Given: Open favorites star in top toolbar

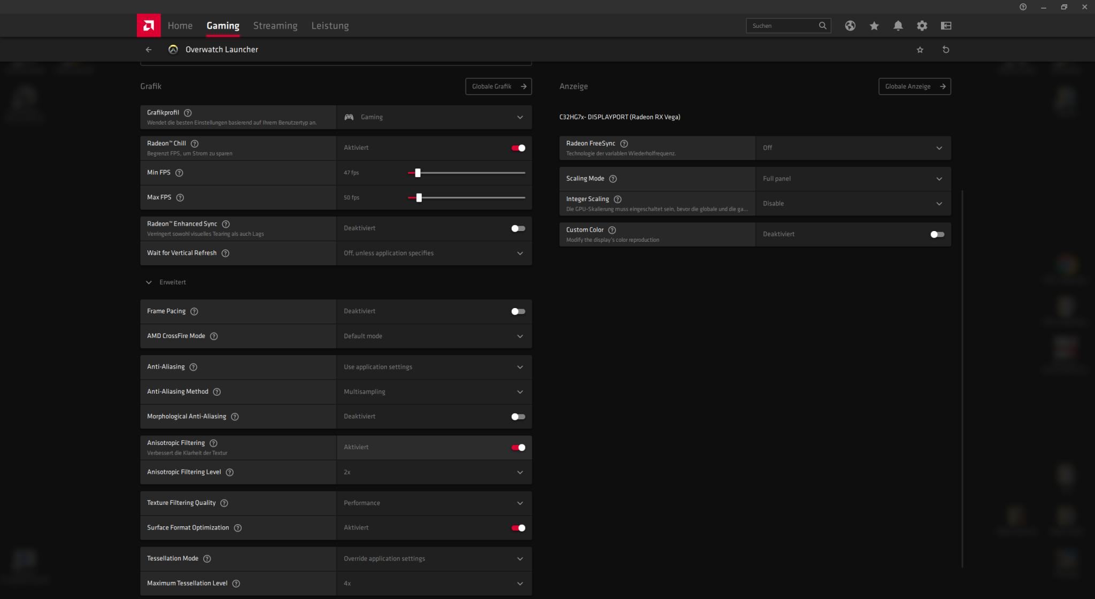Looking at the screenshot, I should [x=874, y=26].
